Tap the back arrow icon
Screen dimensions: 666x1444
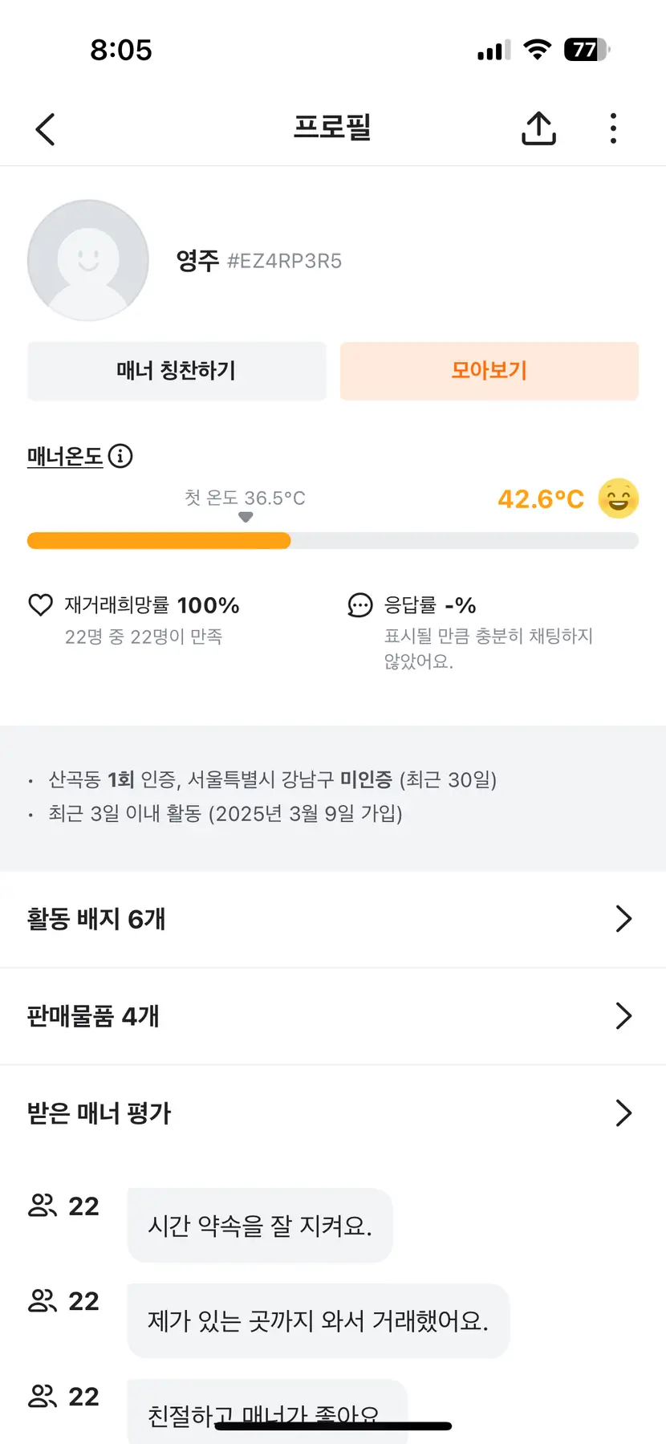tap(46, 129)
